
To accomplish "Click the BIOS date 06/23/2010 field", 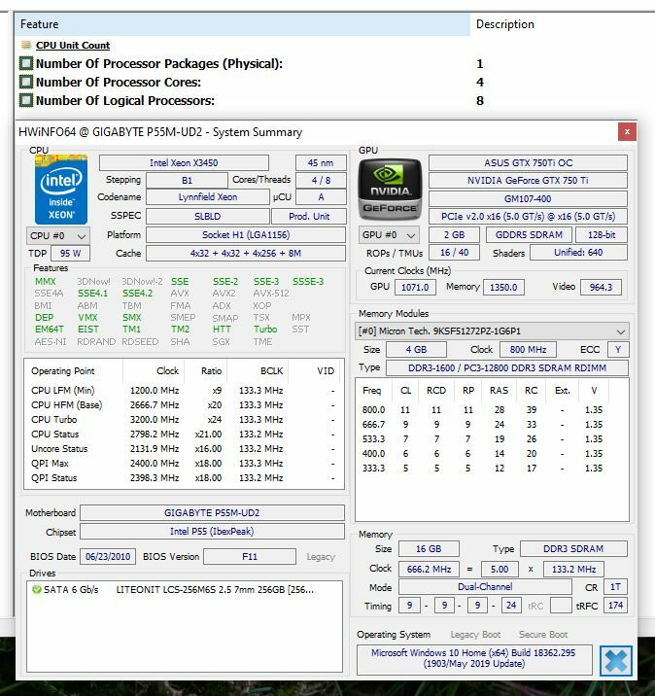I will (108, 557).
